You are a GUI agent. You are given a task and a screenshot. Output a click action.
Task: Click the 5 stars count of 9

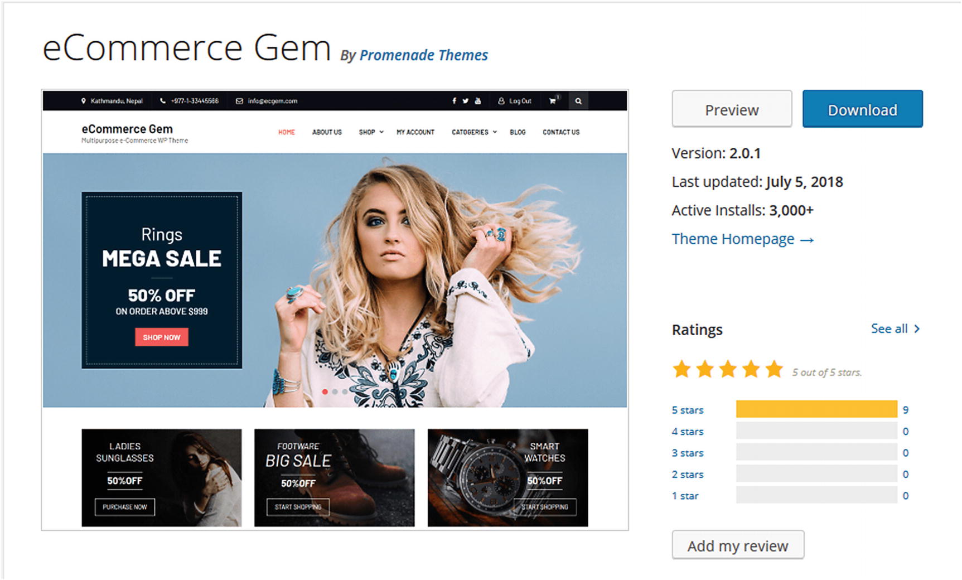pos(906,410)
